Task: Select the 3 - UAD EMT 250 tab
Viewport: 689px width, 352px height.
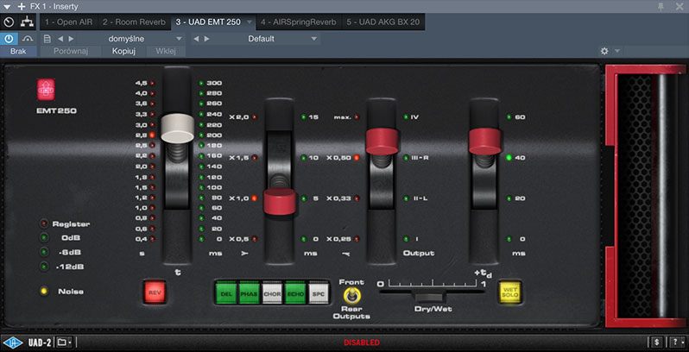Action: (x=208, y=22)
